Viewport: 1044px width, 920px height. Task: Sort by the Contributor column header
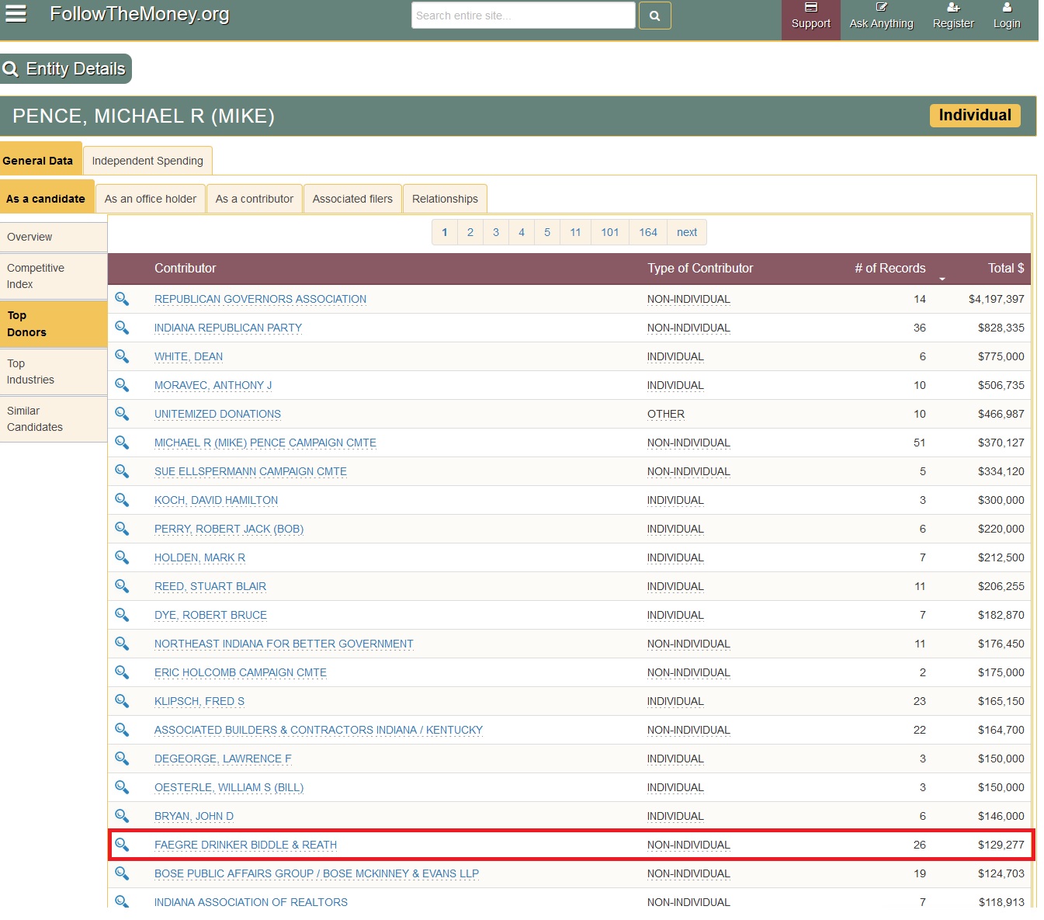pyautogui.click(x=185, y=268)
